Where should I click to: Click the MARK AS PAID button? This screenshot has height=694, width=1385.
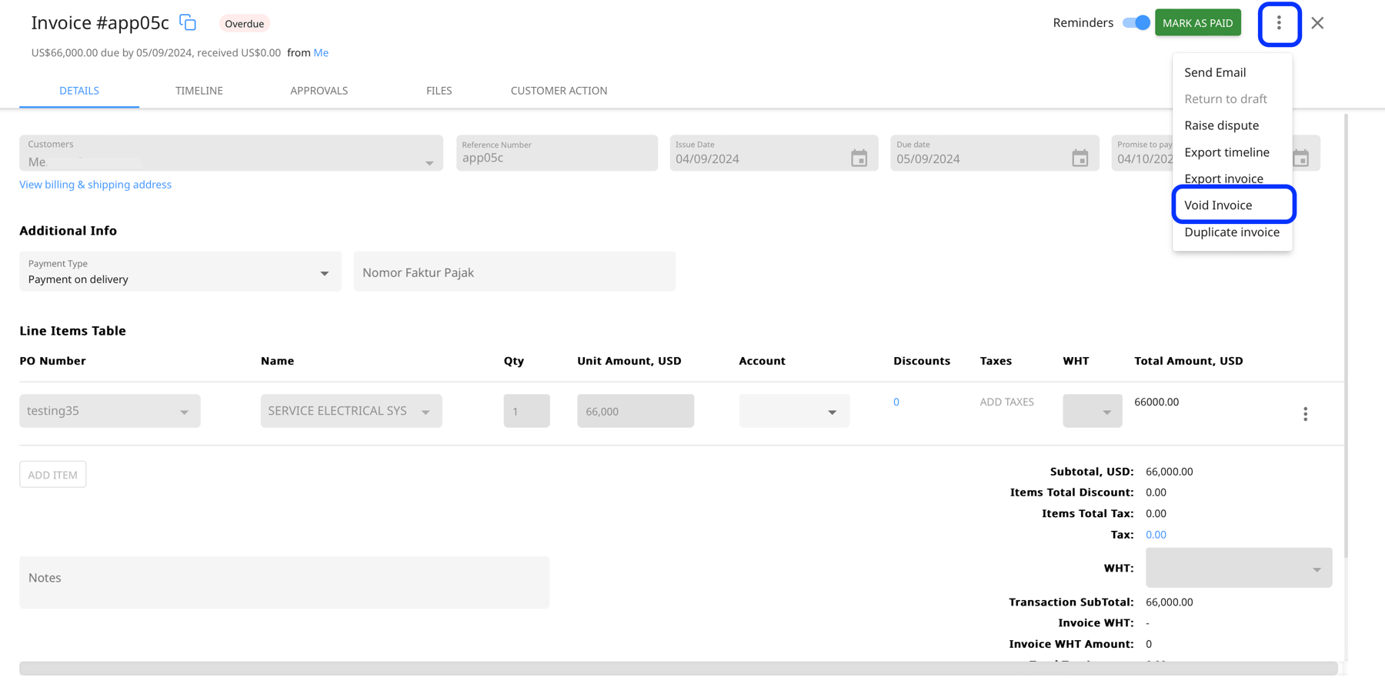click(1197, 22)
